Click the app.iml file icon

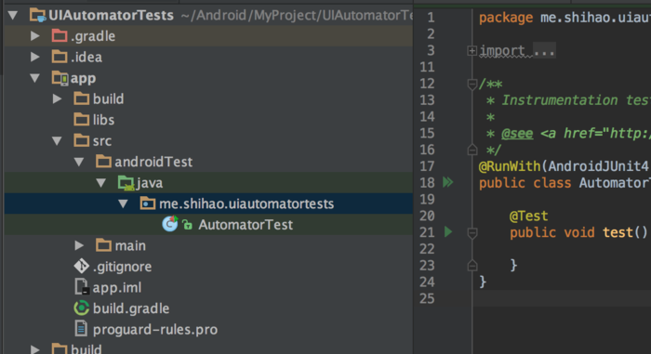click(82, 287)
